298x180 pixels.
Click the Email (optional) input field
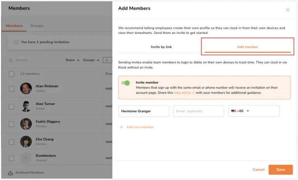coord(198,111)
